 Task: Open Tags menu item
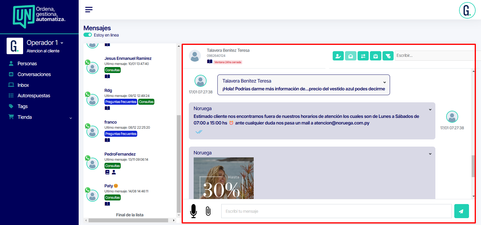click(23, 106)
